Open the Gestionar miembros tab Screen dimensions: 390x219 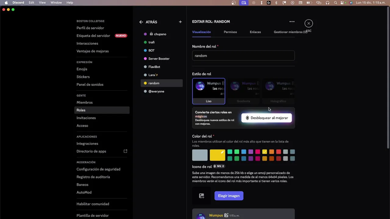point(290,32)
